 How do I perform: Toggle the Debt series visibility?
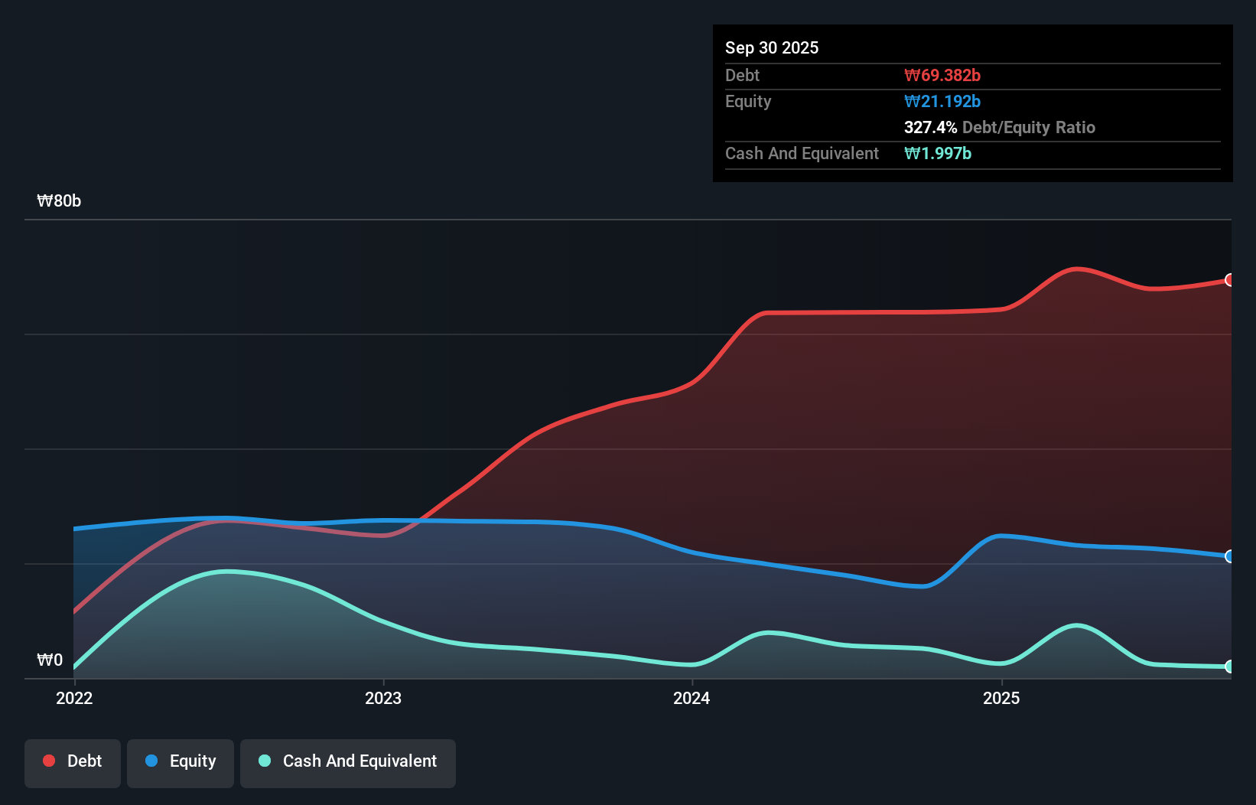pyautogui.click(x=72, y=761)
